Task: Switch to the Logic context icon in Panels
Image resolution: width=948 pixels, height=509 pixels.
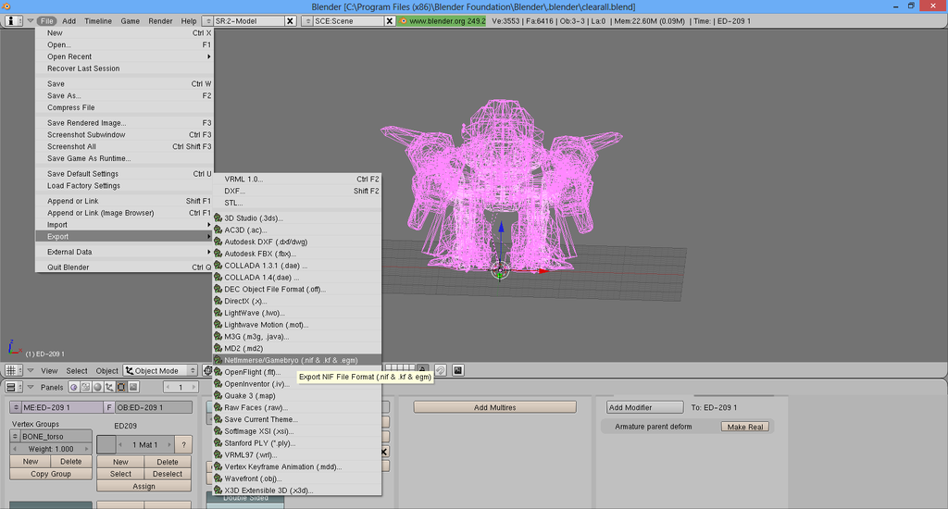Action: point(74,387)
